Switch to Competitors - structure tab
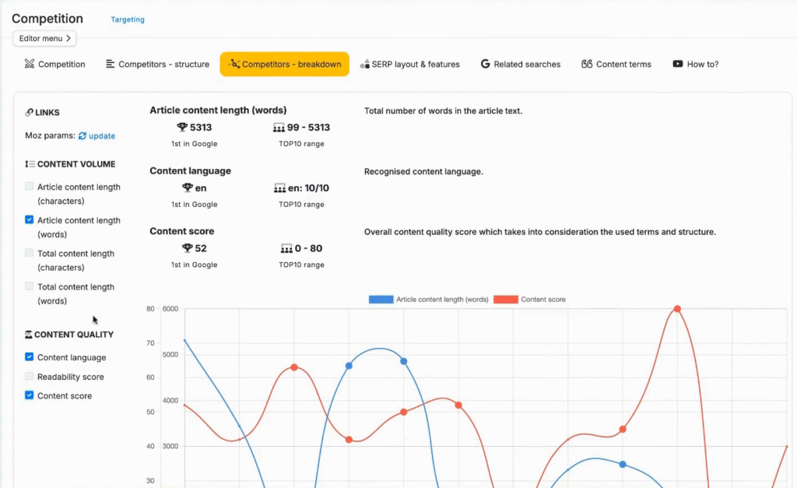The image size is (797, 488). [157, 64]
